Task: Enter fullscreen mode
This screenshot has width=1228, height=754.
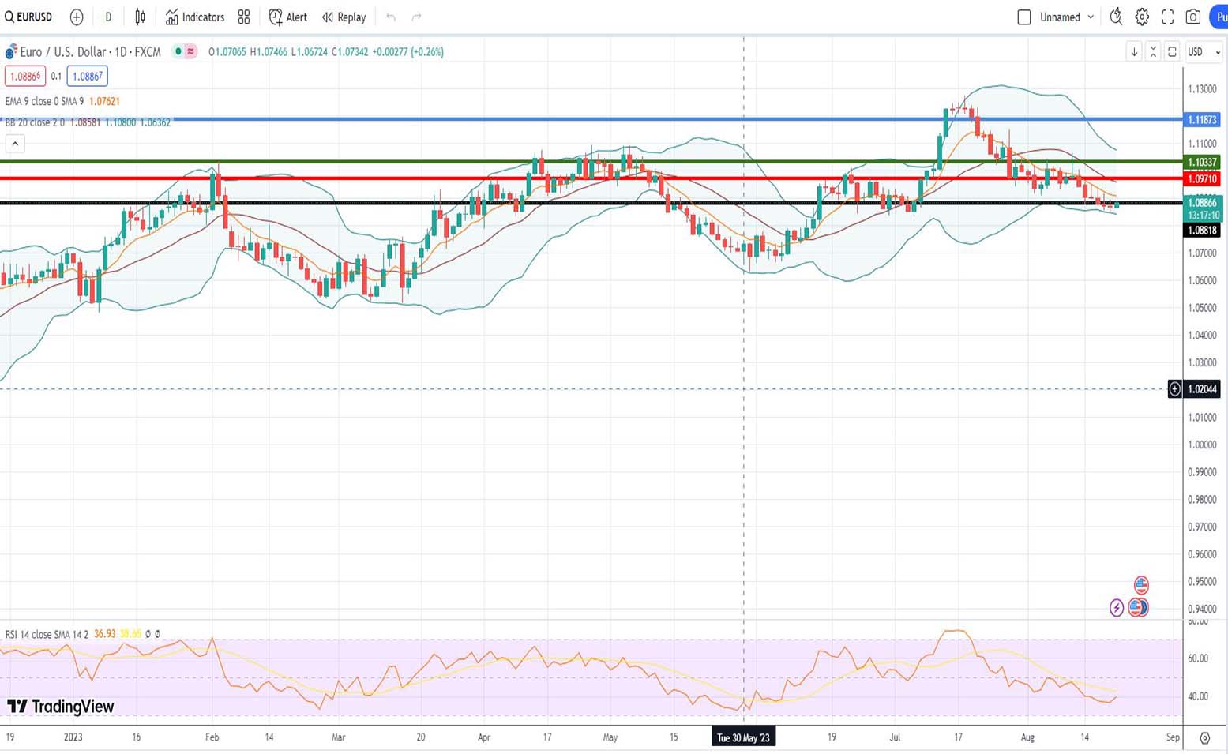Action: coord(1167,17)
